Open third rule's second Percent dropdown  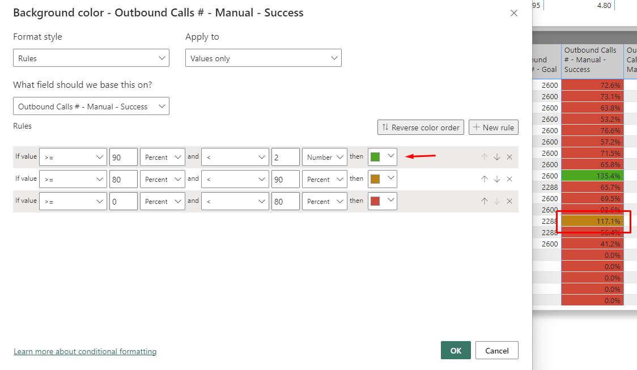click(x=325, y=201)
